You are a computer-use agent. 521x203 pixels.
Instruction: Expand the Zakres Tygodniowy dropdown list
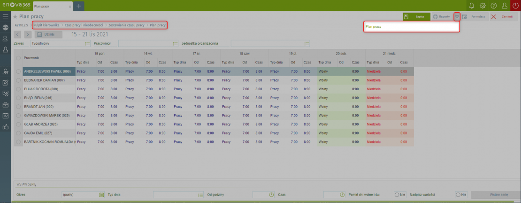87,44
